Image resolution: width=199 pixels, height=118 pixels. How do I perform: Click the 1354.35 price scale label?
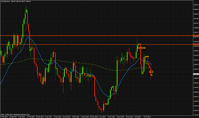click(x=196, y=32)
